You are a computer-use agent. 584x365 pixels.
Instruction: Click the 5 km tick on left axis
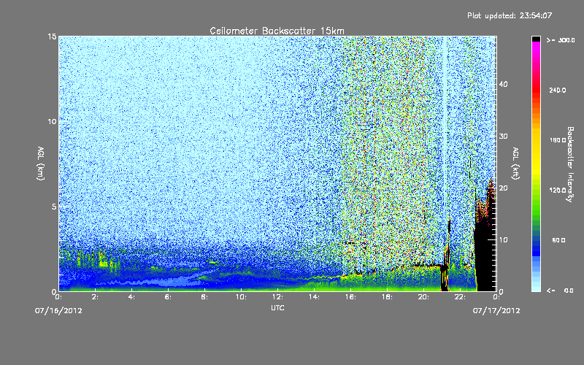pyautogui.click(x=54, y=207)
